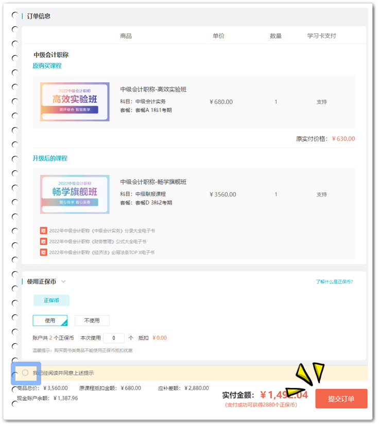This screenshot has width=379, height=426.
Task: Submit the order with 提交订单
Action: 341,399
